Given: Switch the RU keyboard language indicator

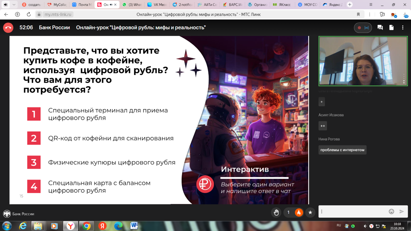Looking at the screenshot, I should tap(339, 225).
